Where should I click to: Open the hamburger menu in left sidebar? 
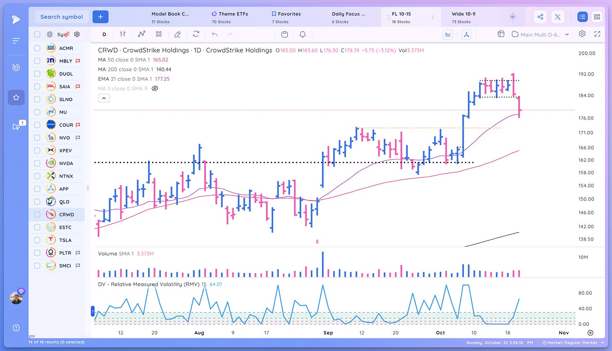[16, 41]
